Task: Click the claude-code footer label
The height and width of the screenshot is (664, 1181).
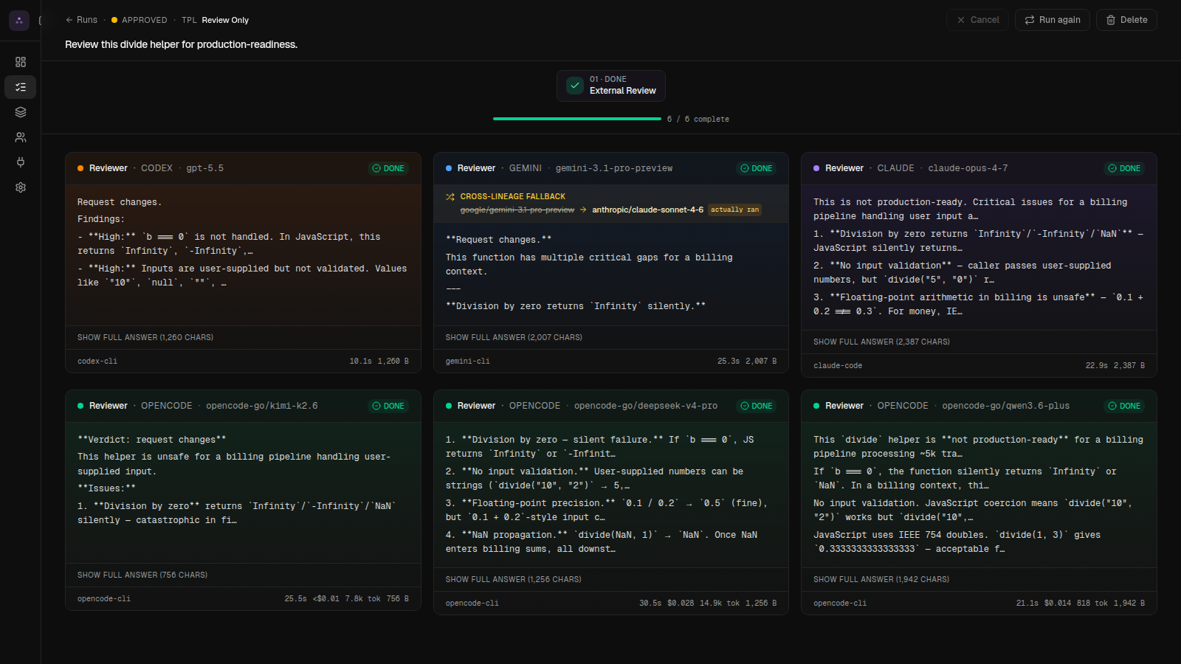Action: pos(838,366)
